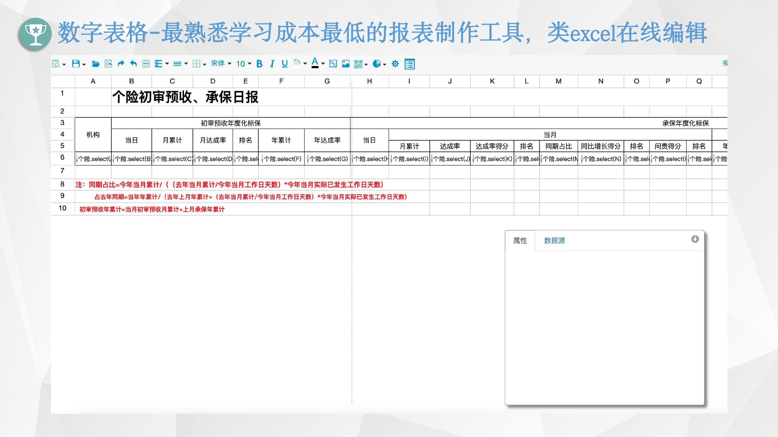Viewport: 778px width, 437px height.
Task: Toggle italic formatting
Action: [x=272, y=64]
